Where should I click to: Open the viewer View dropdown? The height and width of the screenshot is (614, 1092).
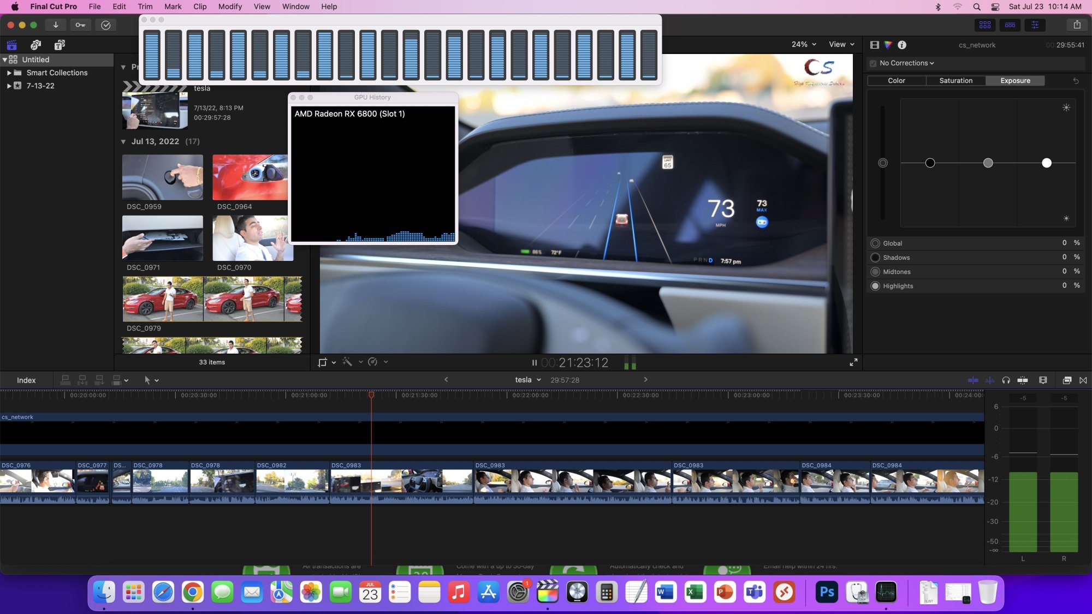[841, 44]
